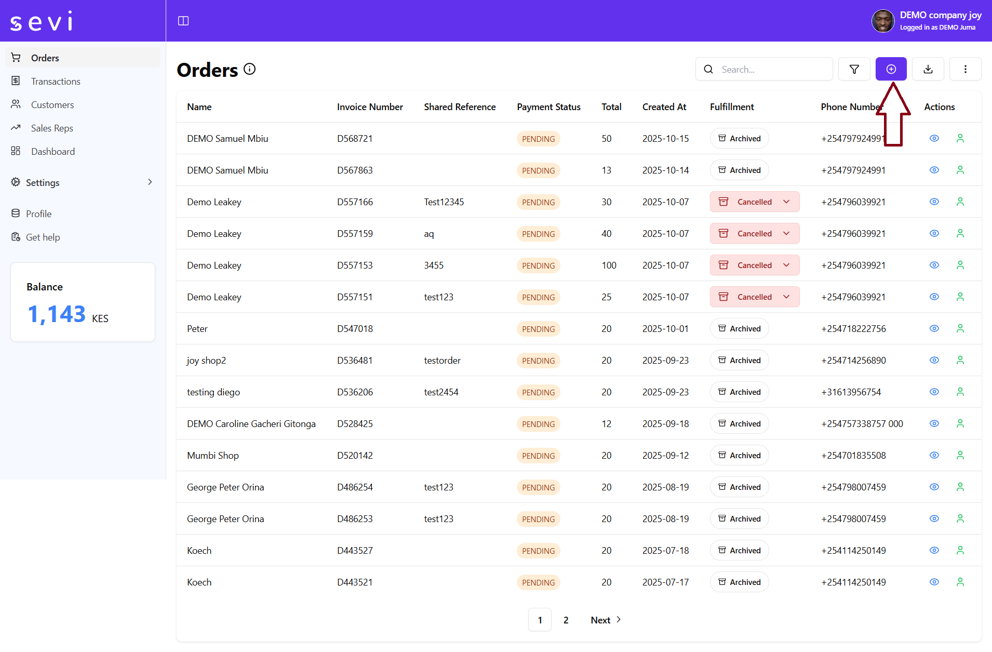
Task: Open the three-dot overflow menu icon
Action: tap(965, 69)
